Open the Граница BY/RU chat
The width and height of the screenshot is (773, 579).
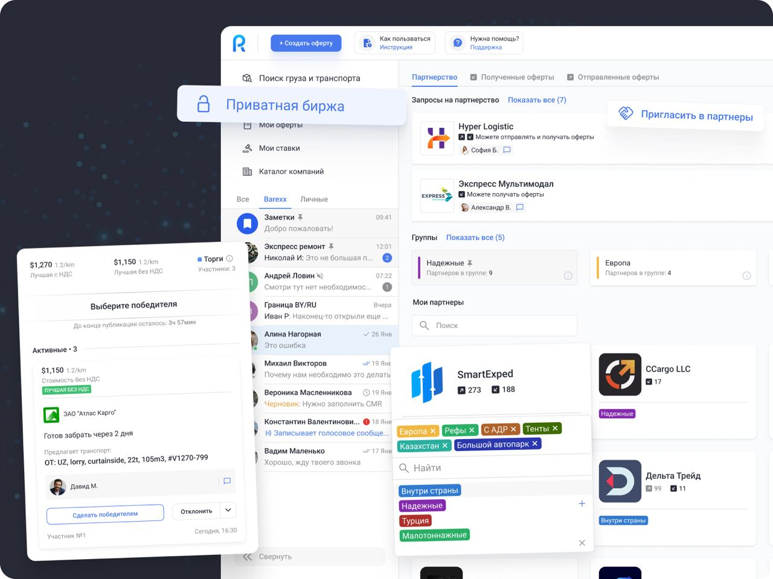tap(323, 311)
